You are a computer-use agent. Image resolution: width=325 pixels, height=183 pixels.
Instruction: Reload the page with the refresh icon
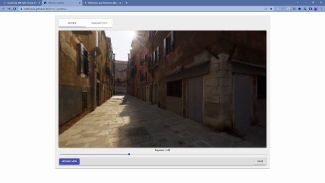[x=15, y=9]
